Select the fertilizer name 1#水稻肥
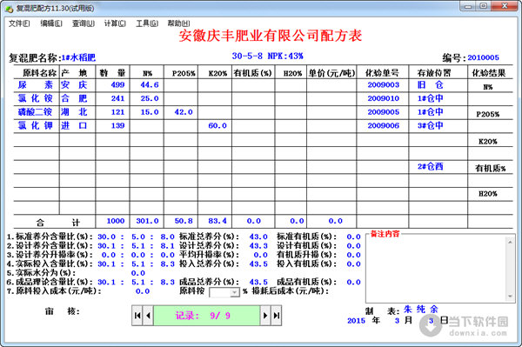The height and width of the screenshot is (347, 522). pos(78,58)
